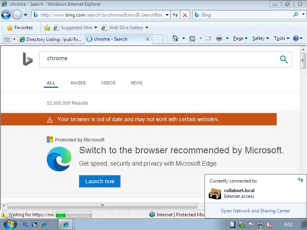307x230 pixels.
Task: Switch to NEWS results
Action: click(x=137, y=83)
